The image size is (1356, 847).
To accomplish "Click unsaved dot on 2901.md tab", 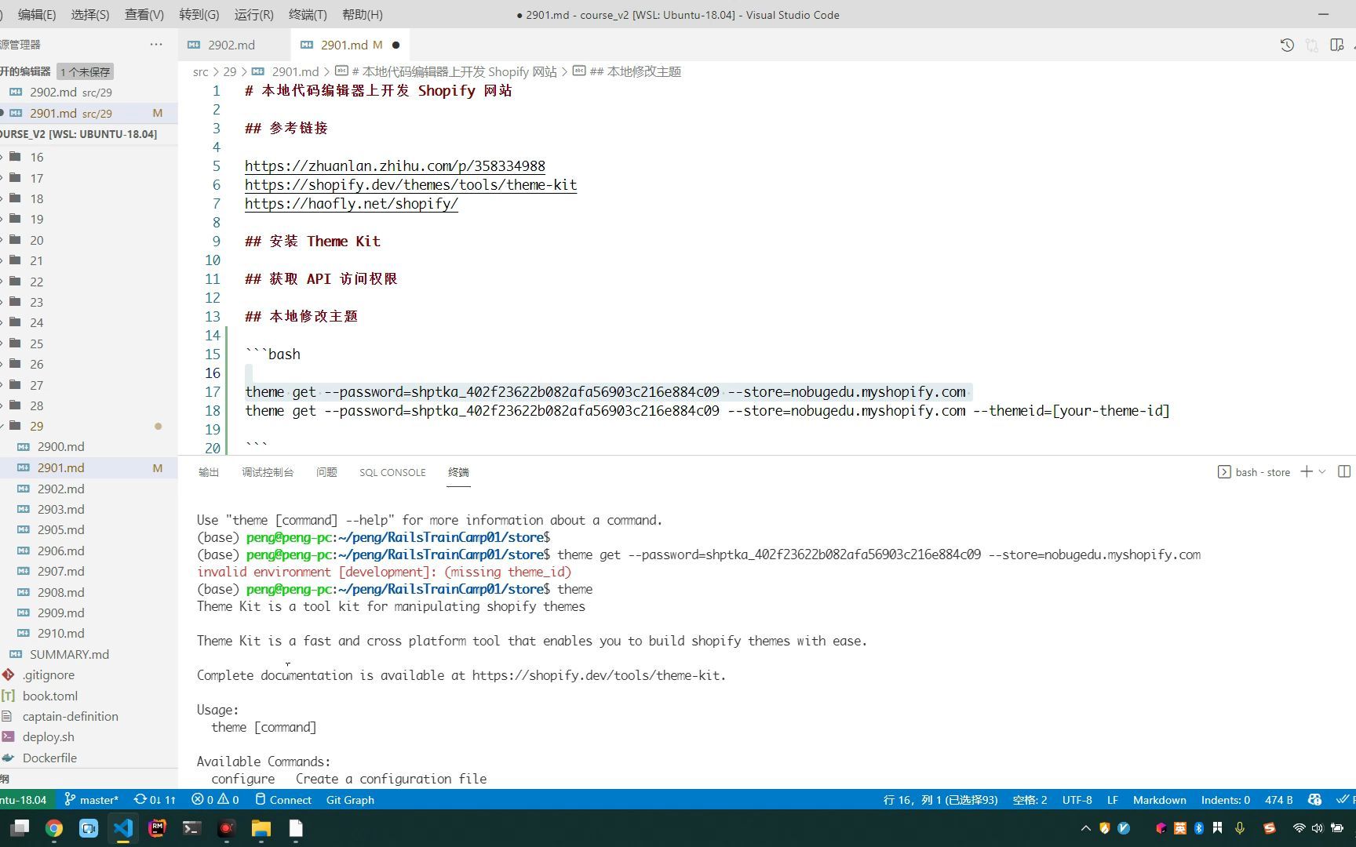I will tap(395, 45).
